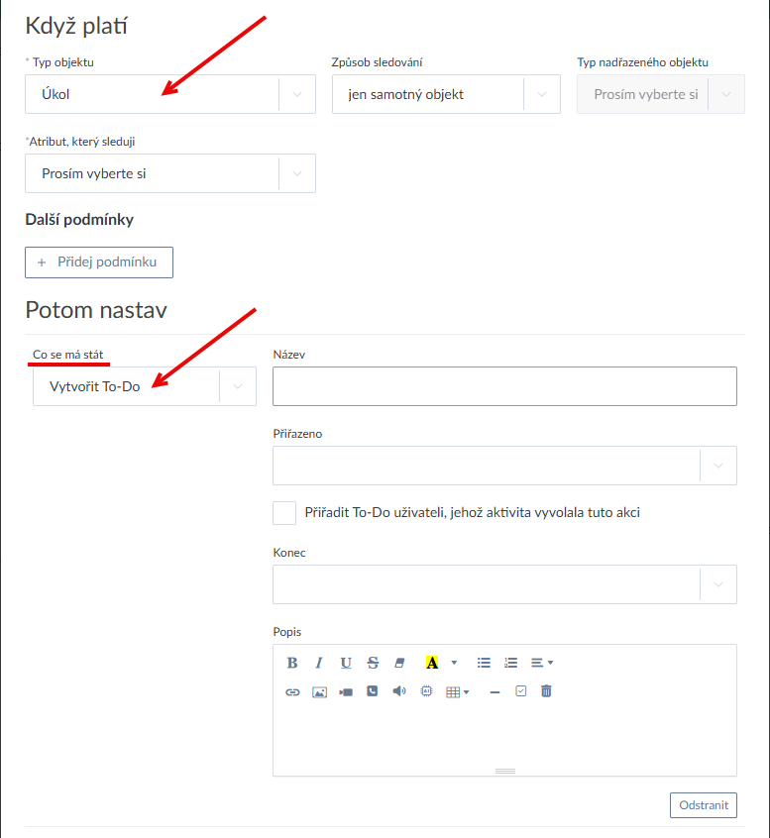This screenshot has height=838, width=770.
Task: Insert a numbered list
Action: (x=511, y=663)
